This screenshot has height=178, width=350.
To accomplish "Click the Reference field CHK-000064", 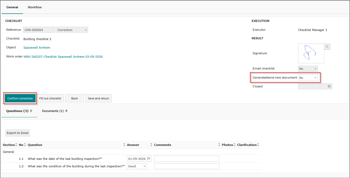I will pos(39,30).
